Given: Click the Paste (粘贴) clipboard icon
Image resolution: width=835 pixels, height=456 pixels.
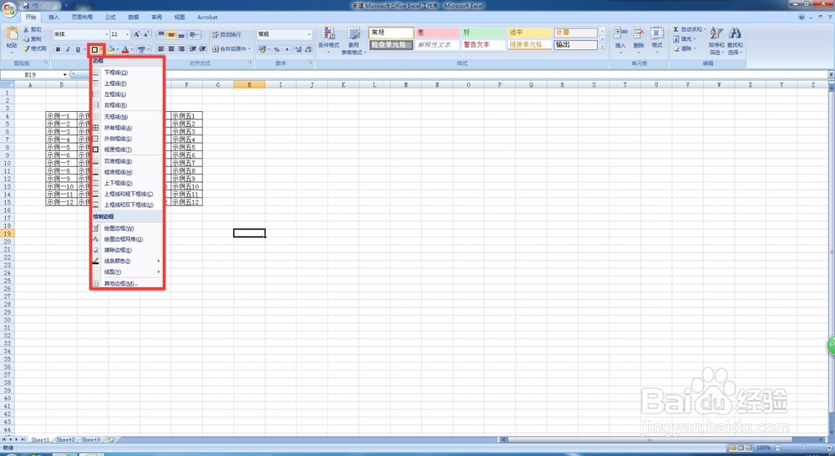Looking at the screenshot, I should pyautogui.click(x=12, y=34).
